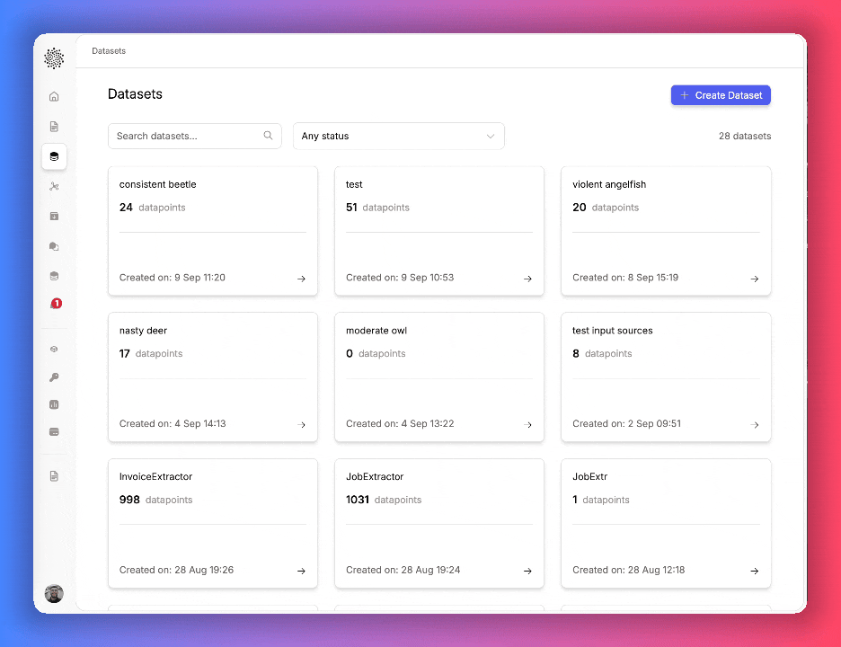Click 20 datapoints on violent angelfish
Screen dimensions: 841x647
coord(606,208)
